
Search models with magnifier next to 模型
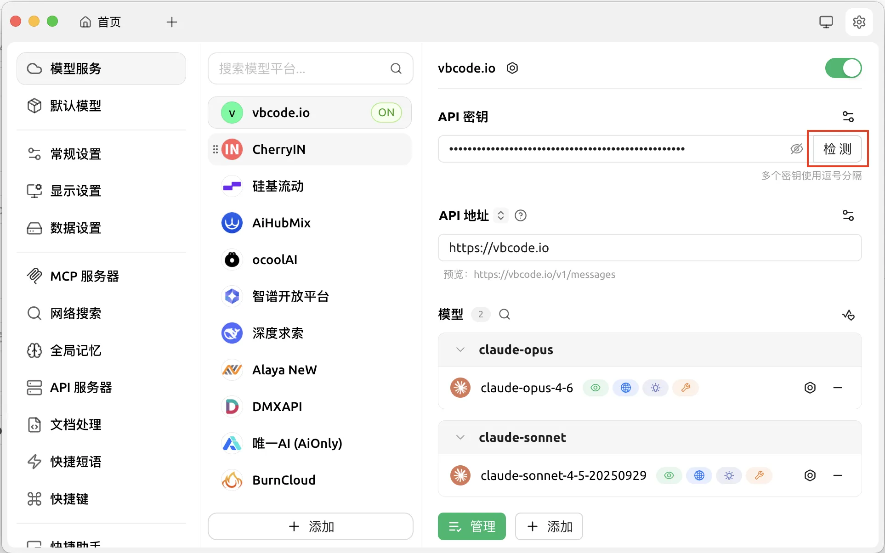point(505,314)
